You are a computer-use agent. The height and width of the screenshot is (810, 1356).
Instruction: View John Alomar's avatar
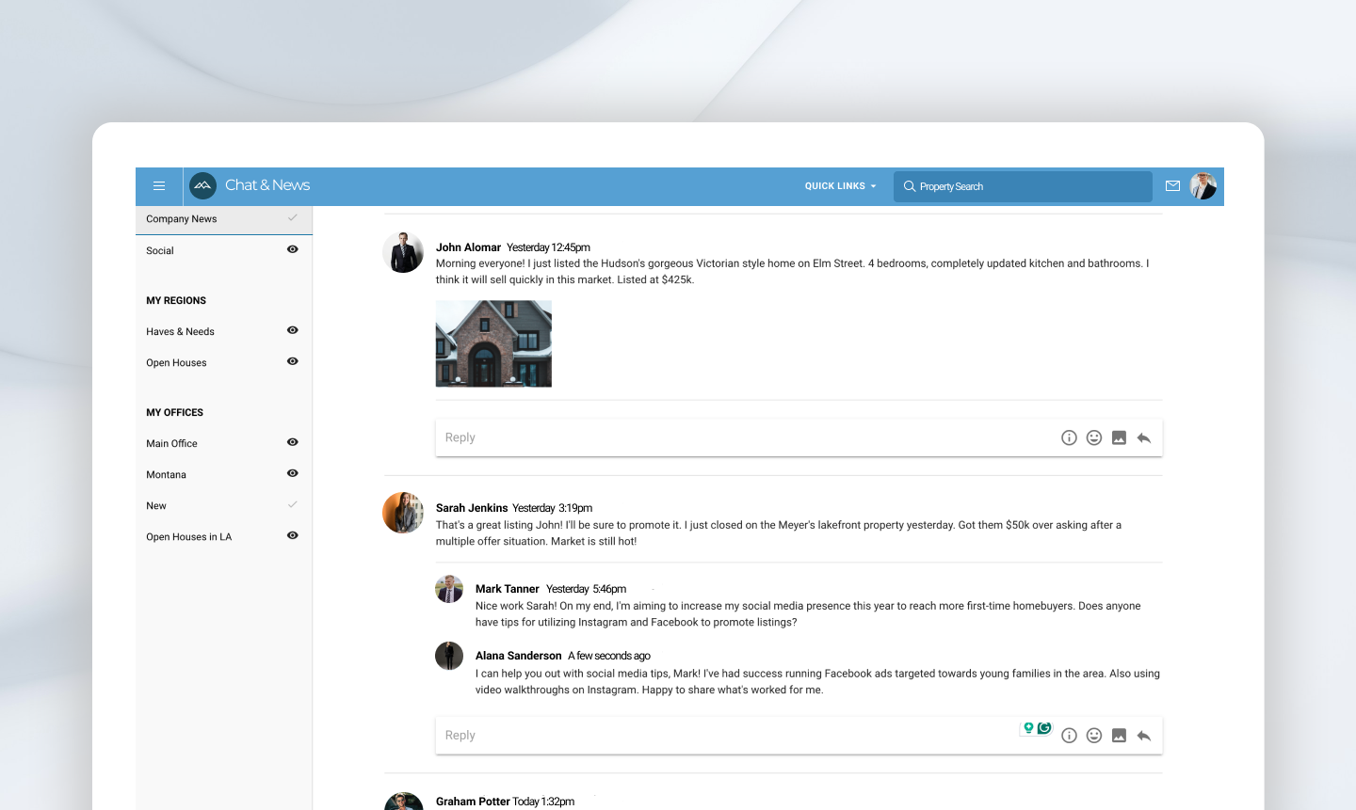tap(403, 252)
